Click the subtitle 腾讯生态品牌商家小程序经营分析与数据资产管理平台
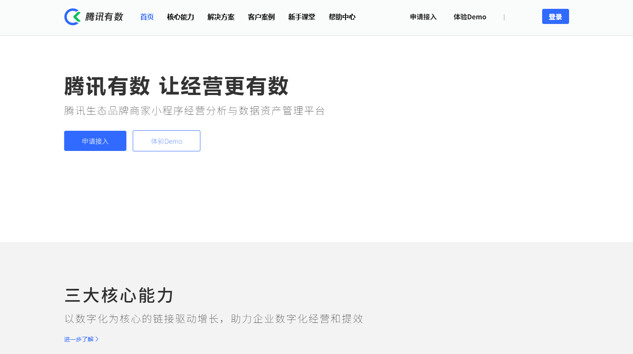 pyautogui.click(x=194, y=111)
